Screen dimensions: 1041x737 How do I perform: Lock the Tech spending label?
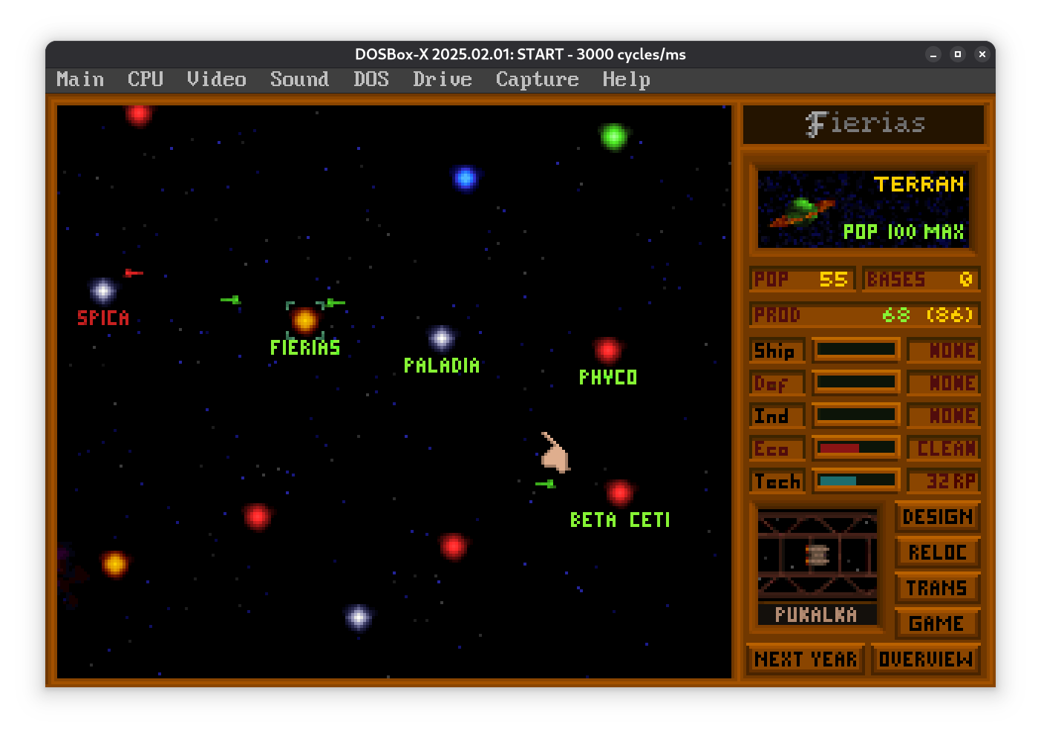click(x=777, y=482)
